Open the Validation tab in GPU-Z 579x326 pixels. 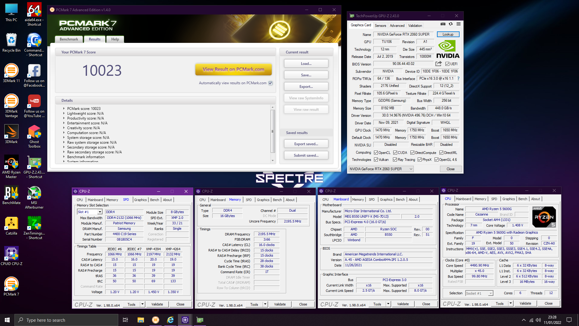[x=415, y=26]
